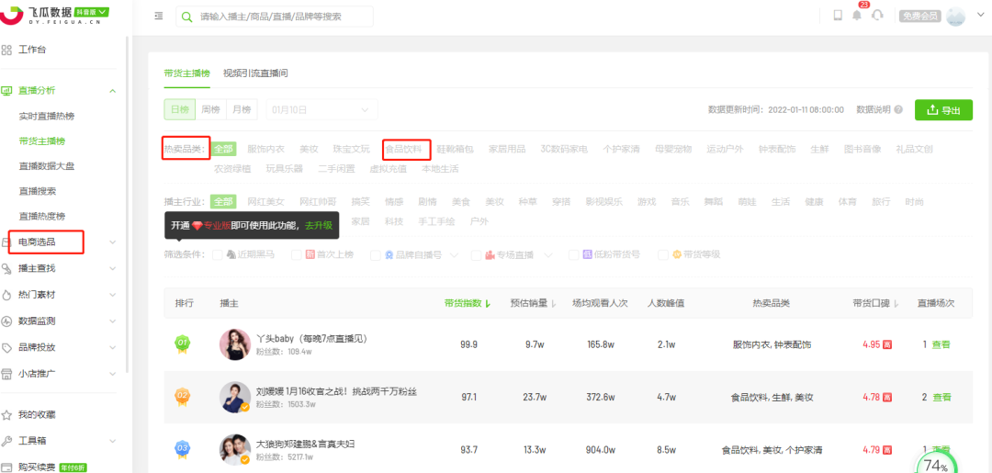
Task: Click the sort arrow beside 预估销量
Action: click(x=554, y=303)
